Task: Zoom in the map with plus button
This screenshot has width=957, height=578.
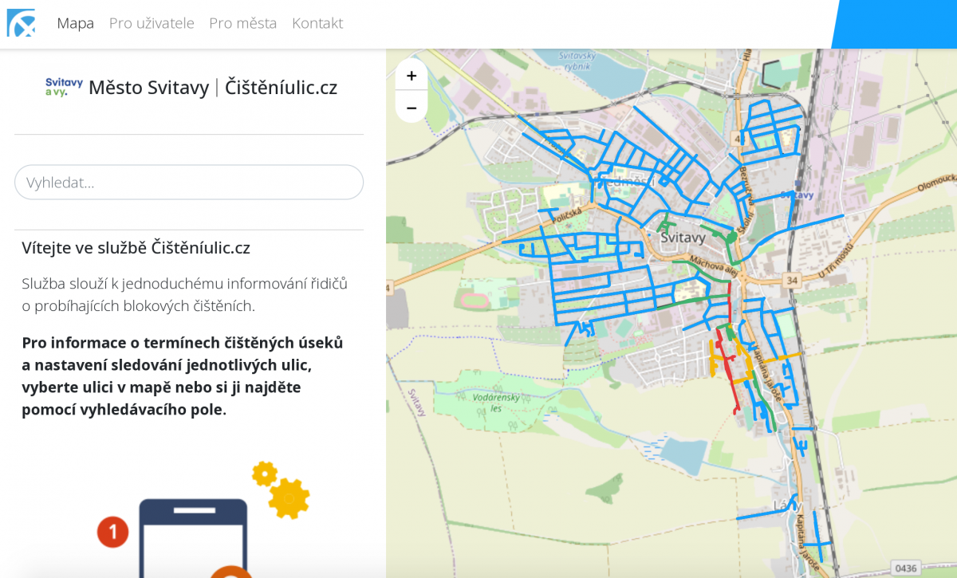Action: 412,76
